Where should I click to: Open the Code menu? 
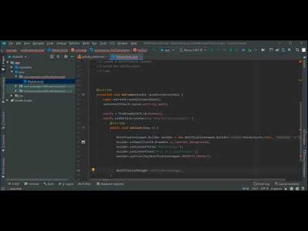click(x=50, y=44)
